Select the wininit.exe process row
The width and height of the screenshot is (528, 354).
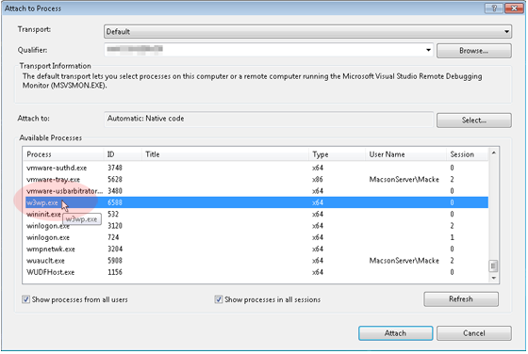256,214
